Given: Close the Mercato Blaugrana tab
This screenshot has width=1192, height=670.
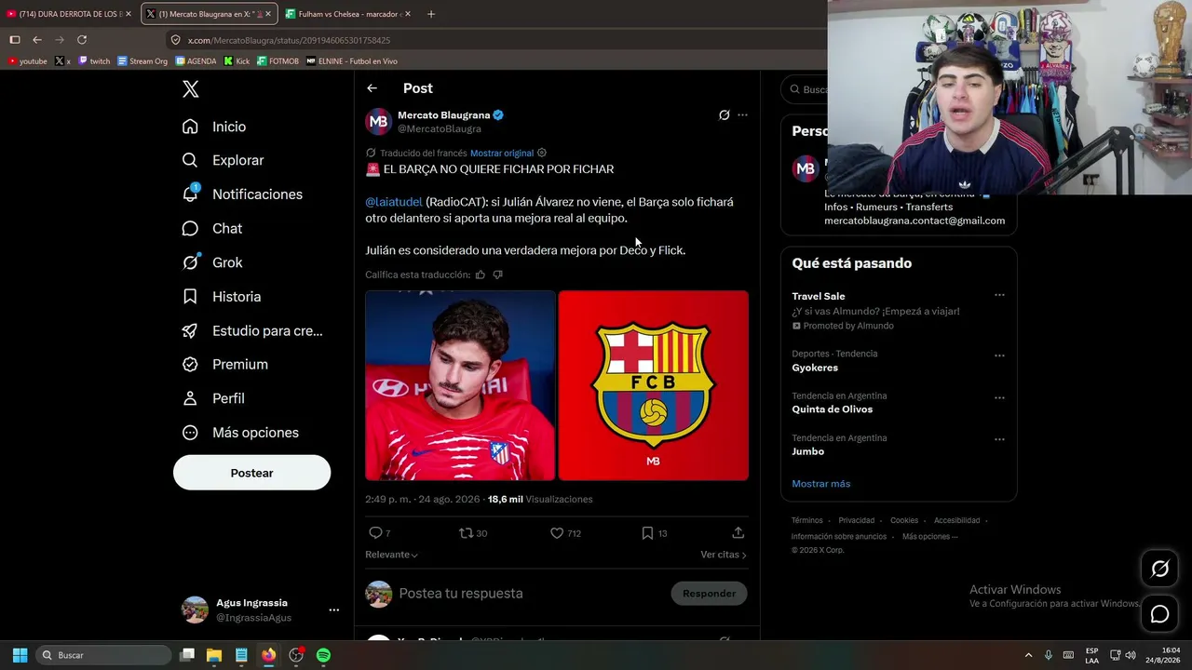Looking at the screenshot, I should (x=268, y=14).
